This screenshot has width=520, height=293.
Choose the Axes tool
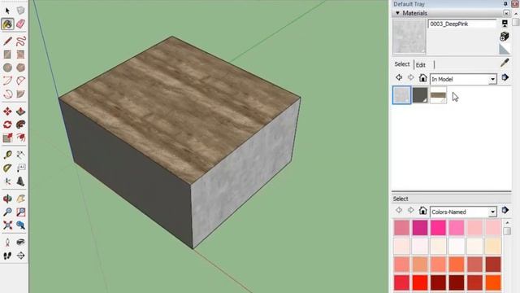[x=7, y=181]
